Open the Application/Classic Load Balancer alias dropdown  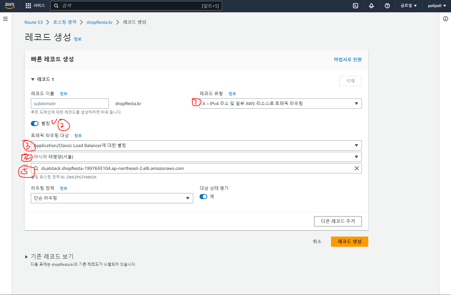pyautogui.click(x=196, y=145)
